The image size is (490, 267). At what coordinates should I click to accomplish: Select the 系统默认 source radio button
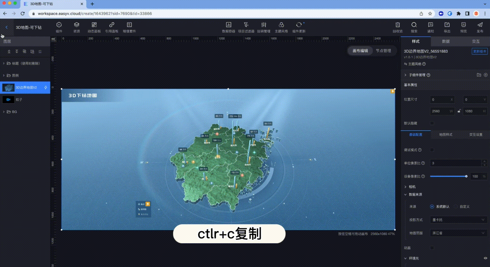(432, 207)
